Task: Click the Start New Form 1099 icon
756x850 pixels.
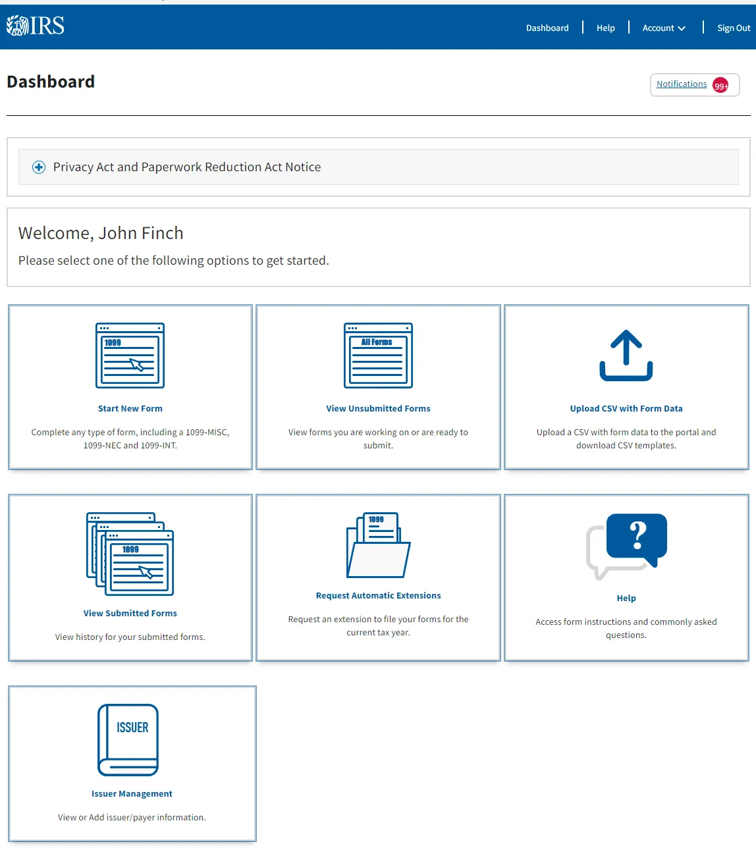Action: click(130, 356)
